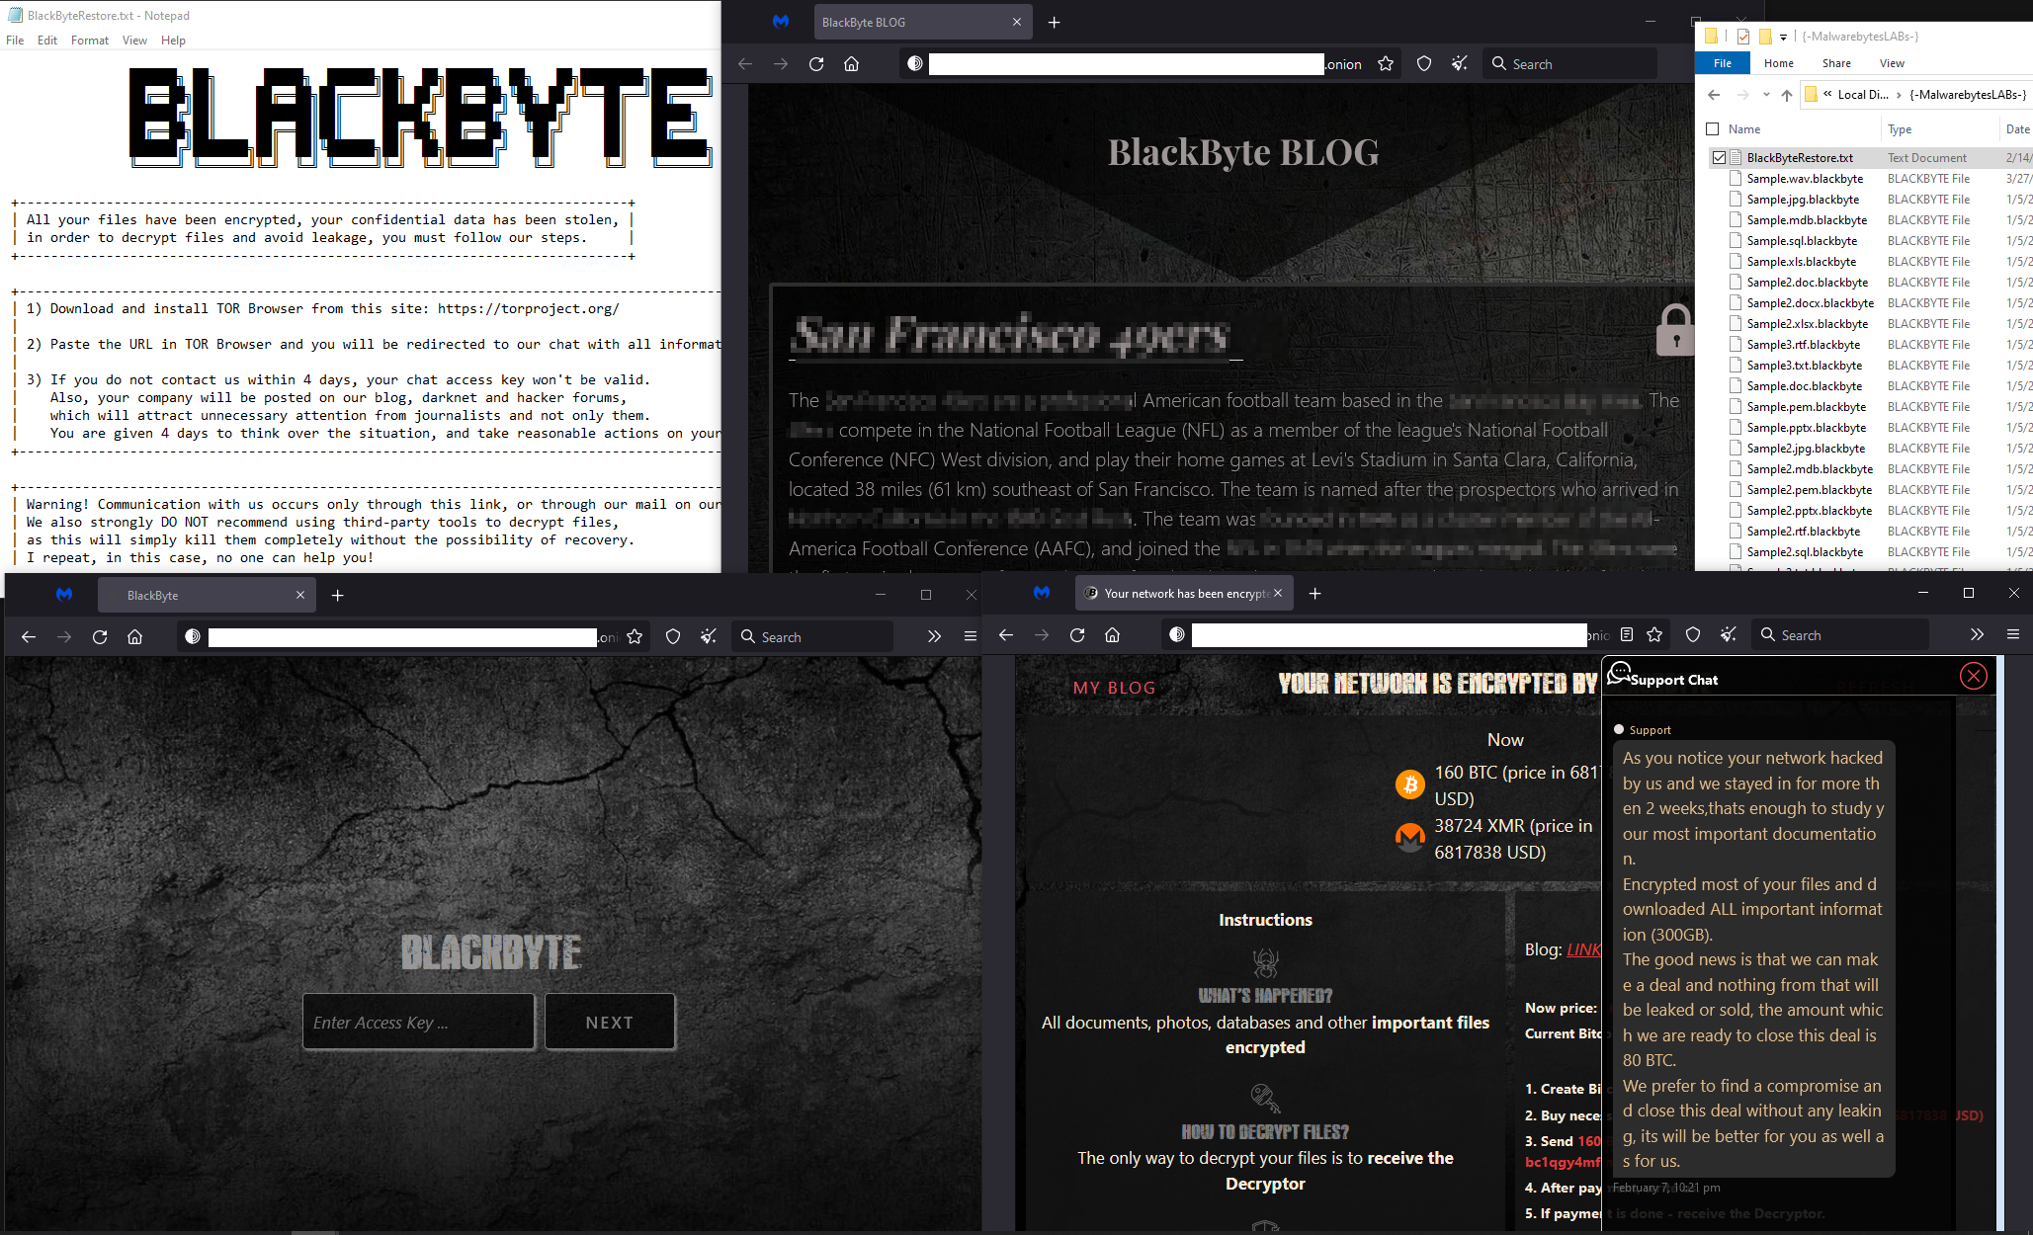Open the Help menu in Notepad
Image resolution: width=2033 pixels, height=1235 pixels.
[x=174, y=41]
